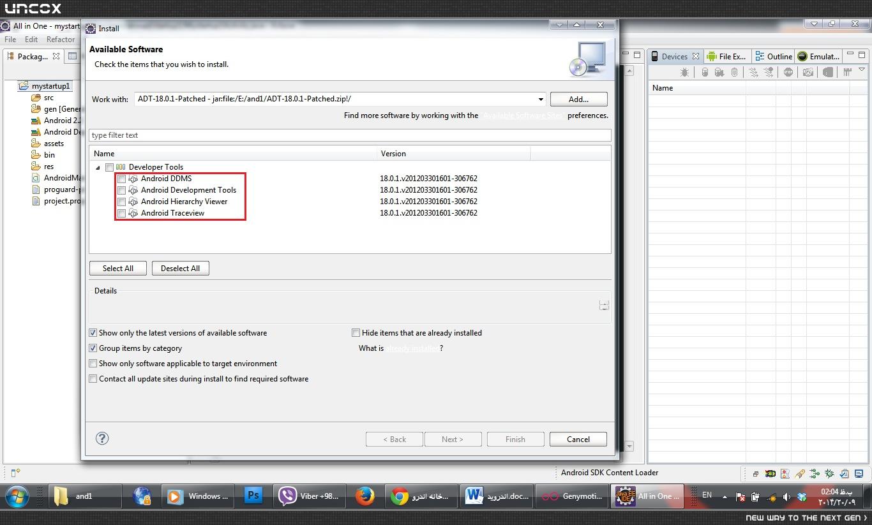Click the Add... button
872x525 pixels.
pyautogui.click(x=578, y=99)
